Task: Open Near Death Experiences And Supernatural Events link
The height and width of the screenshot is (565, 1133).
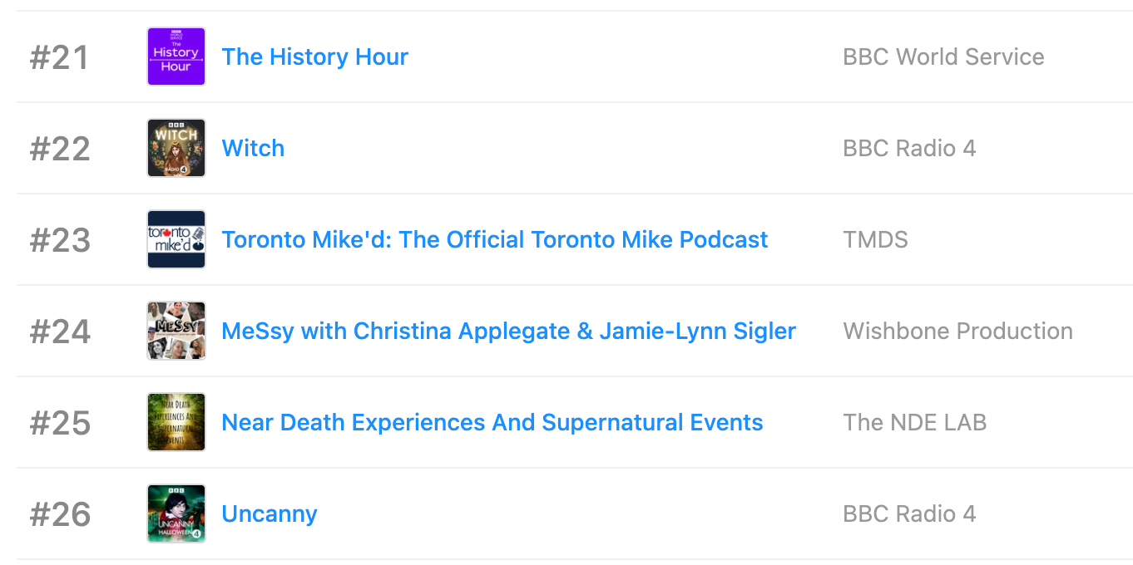Action: tap(492, 422)
